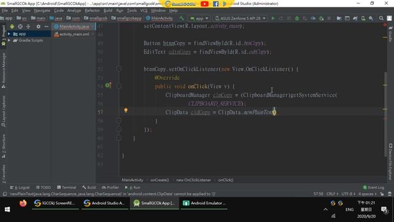This screenshot has width=394, height=222.
Task: Collapse the onClick method fold marker in gutter
Action: coord(119,86)
